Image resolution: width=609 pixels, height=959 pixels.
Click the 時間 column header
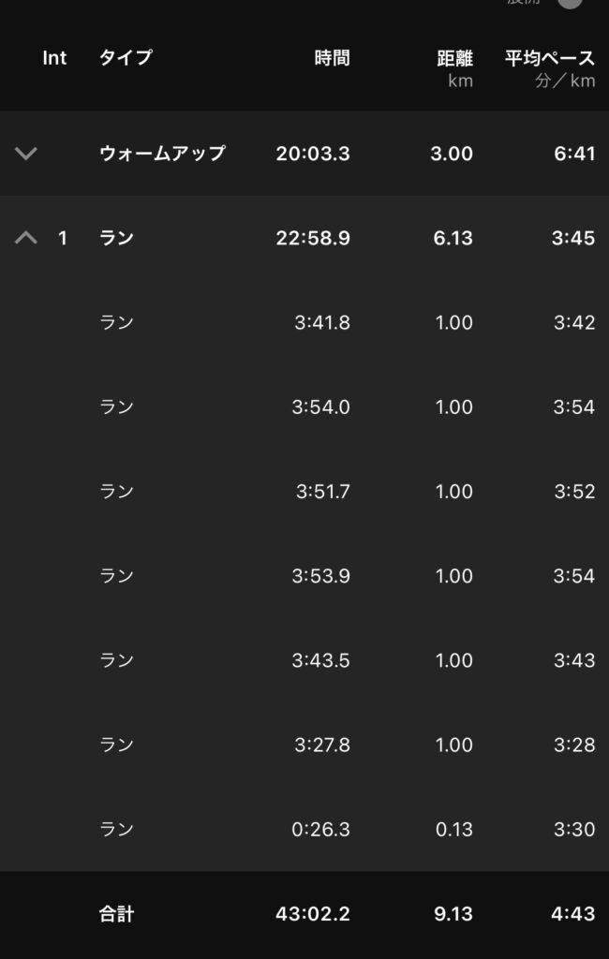click(x=332, y=58)
